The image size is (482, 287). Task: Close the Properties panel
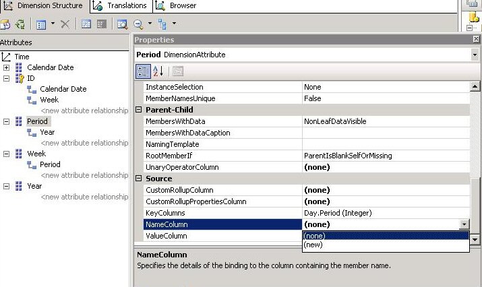pos(476,39)
